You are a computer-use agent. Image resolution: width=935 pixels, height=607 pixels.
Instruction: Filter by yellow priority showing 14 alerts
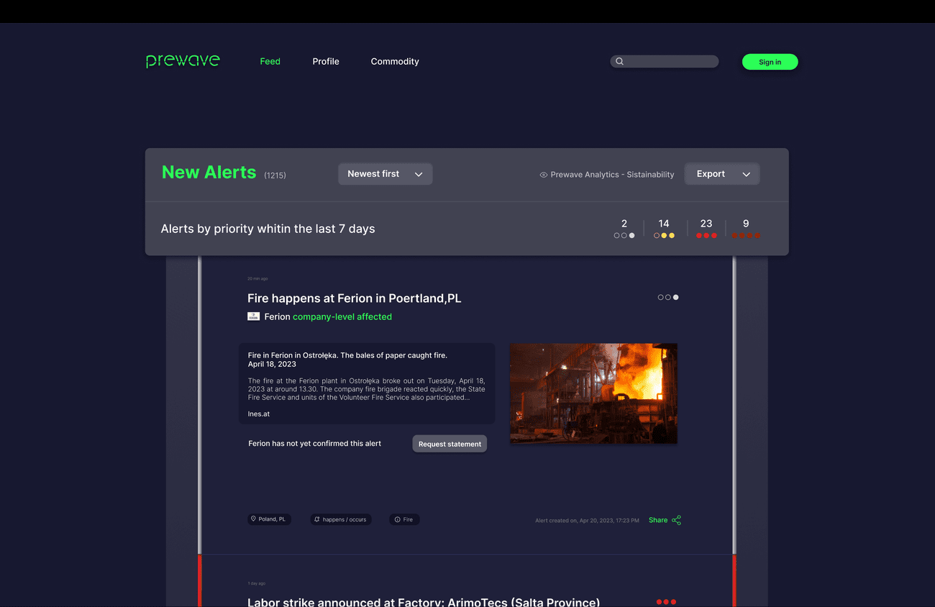click(x=664, y=229)
